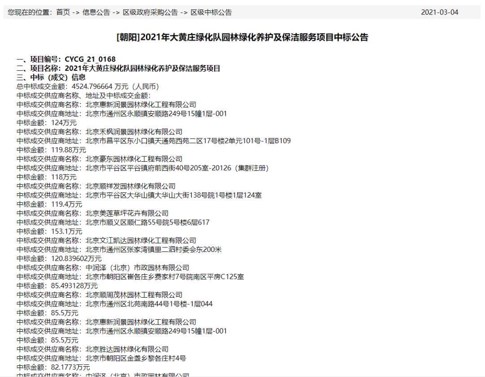The width and height of the screenshot is (485, 377).
Task: Click the 首页 breadcrumb link
Action: [x=63, y=13]
